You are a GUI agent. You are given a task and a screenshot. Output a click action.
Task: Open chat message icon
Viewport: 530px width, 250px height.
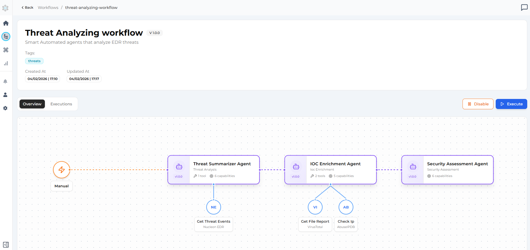point(524,8)
